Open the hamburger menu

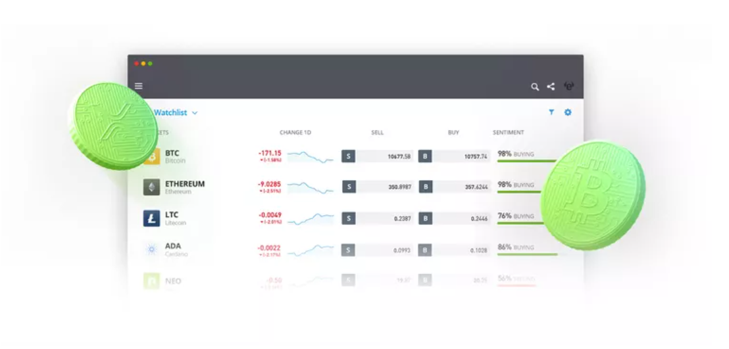pos(138,86)
